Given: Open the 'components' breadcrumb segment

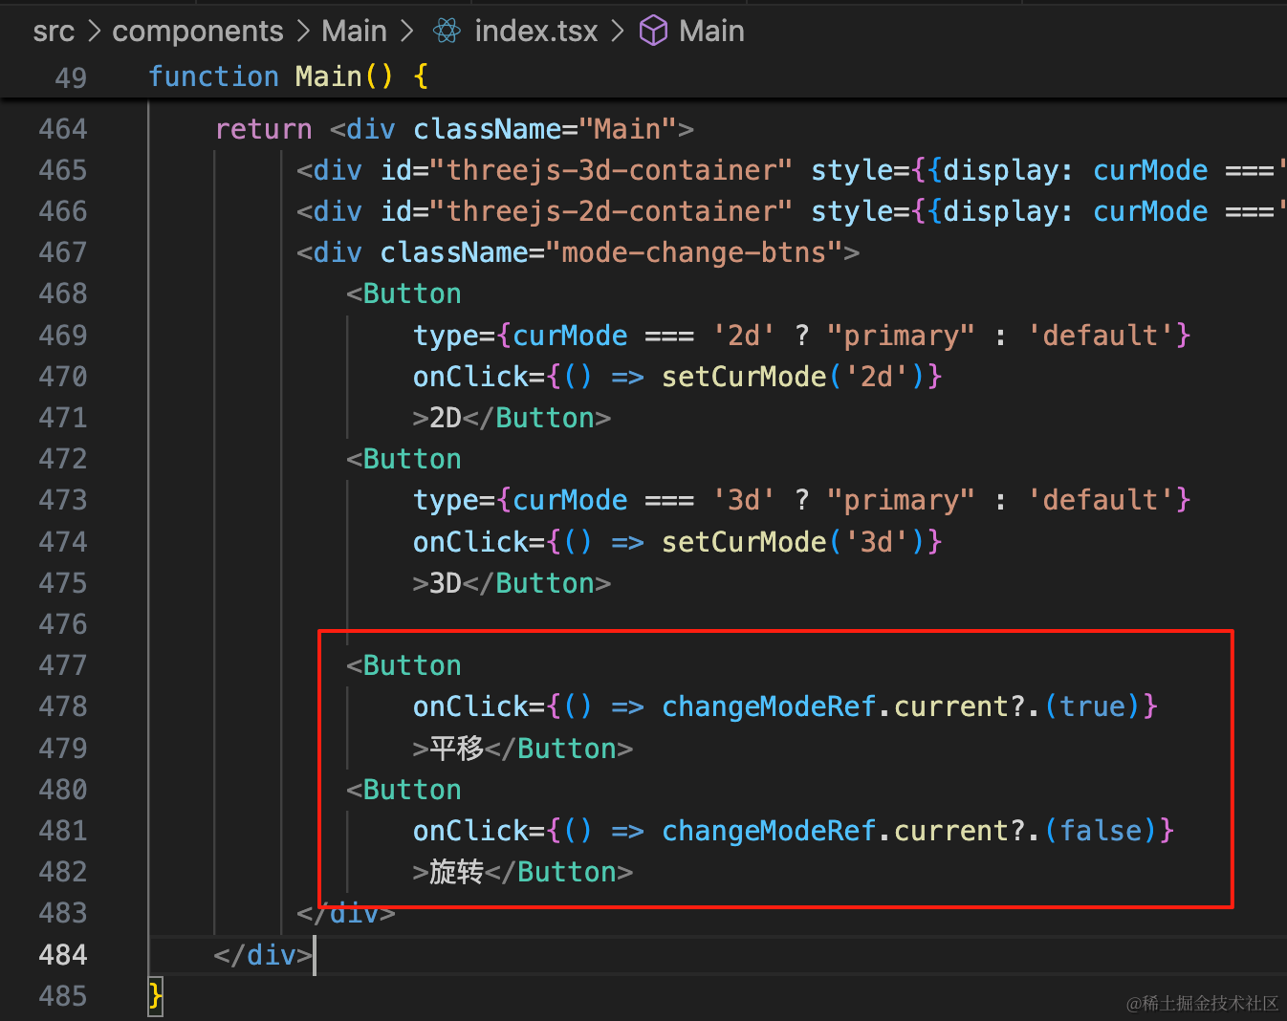Looking at the screenshot, I should click(x=198, y=32).
